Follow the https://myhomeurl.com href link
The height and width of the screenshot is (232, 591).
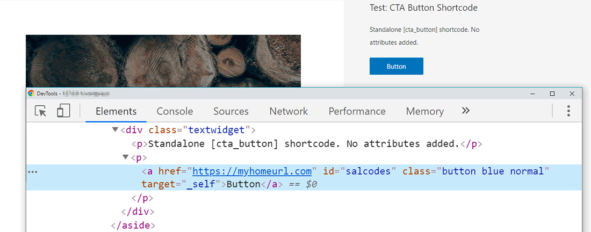pos(252,171)
